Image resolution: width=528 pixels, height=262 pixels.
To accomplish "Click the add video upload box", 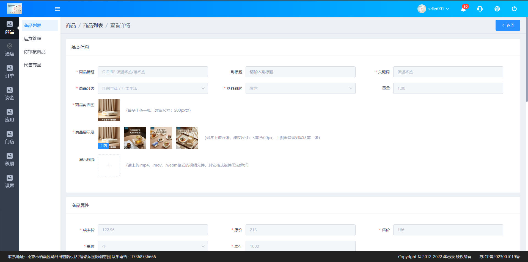I will point(109,165).
